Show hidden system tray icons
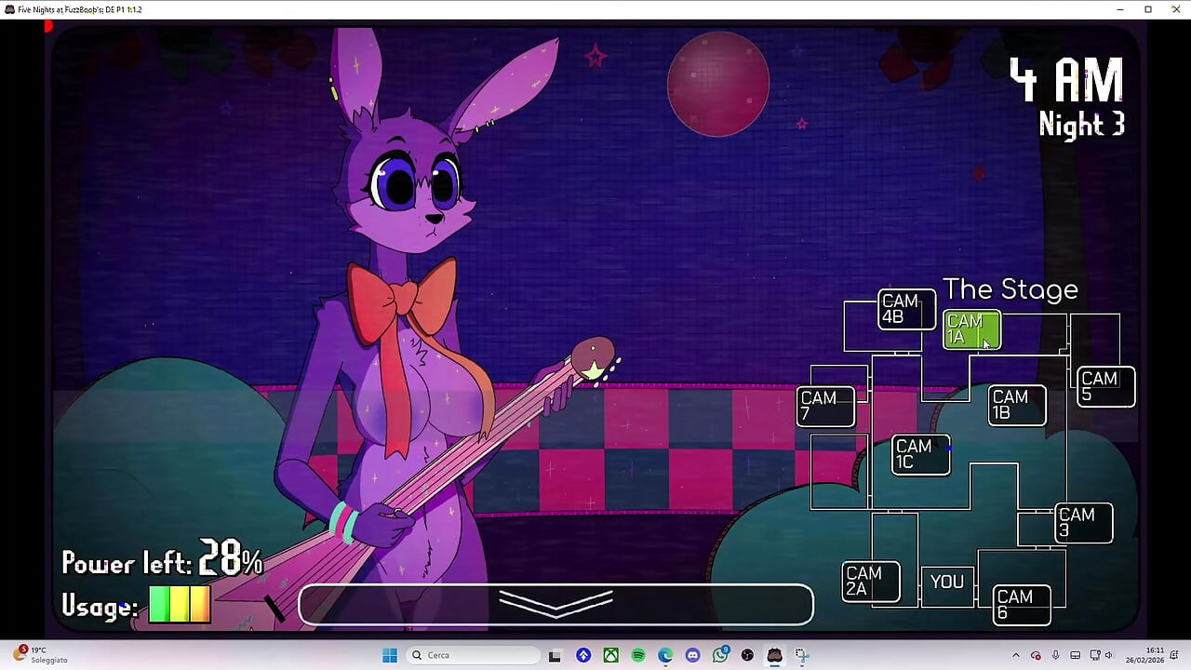Screen dimensions: 1191x670 coord(1016,655)
